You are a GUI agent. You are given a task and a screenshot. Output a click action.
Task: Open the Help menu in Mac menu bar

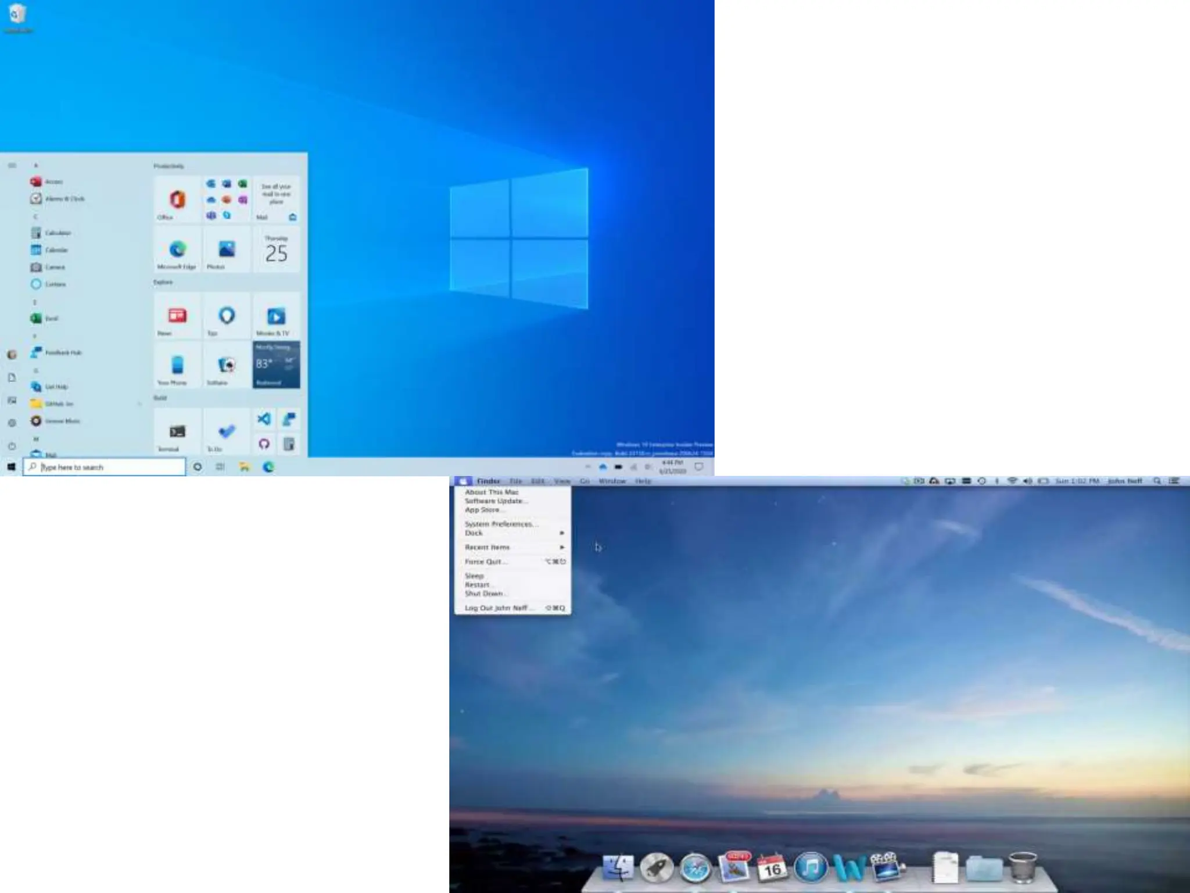[x=643, y=481]
